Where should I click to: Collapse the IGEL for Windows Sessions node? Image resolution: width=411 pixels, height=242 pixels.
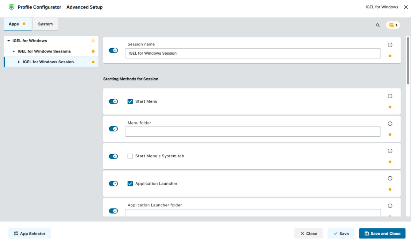click(x=13, y=51)
